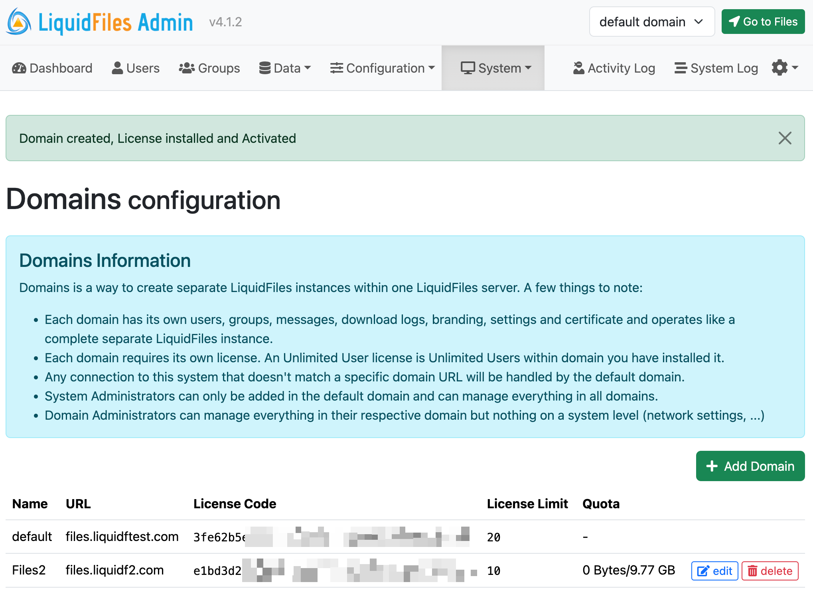Dismiss the Domain created notification
Viewport: 813px width, 608px height.
pyautogui.click(x=784, y=138)
